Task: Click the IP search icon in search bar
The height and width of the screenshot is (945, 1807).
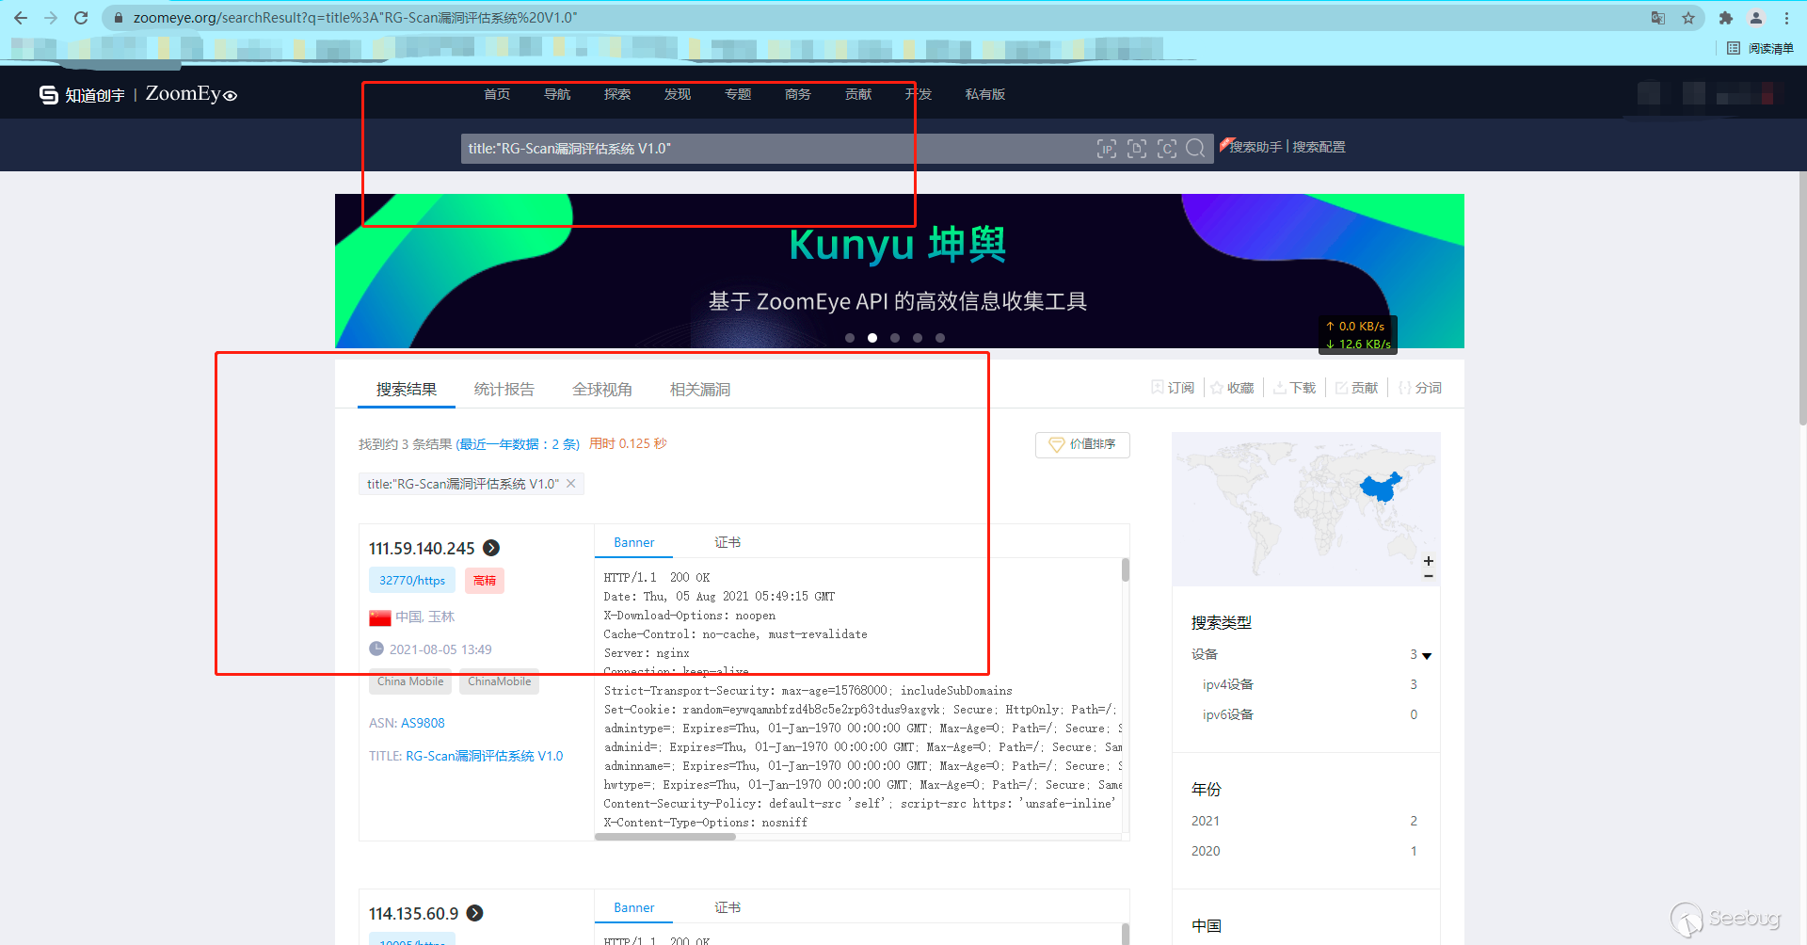Action: (1107, 148)
